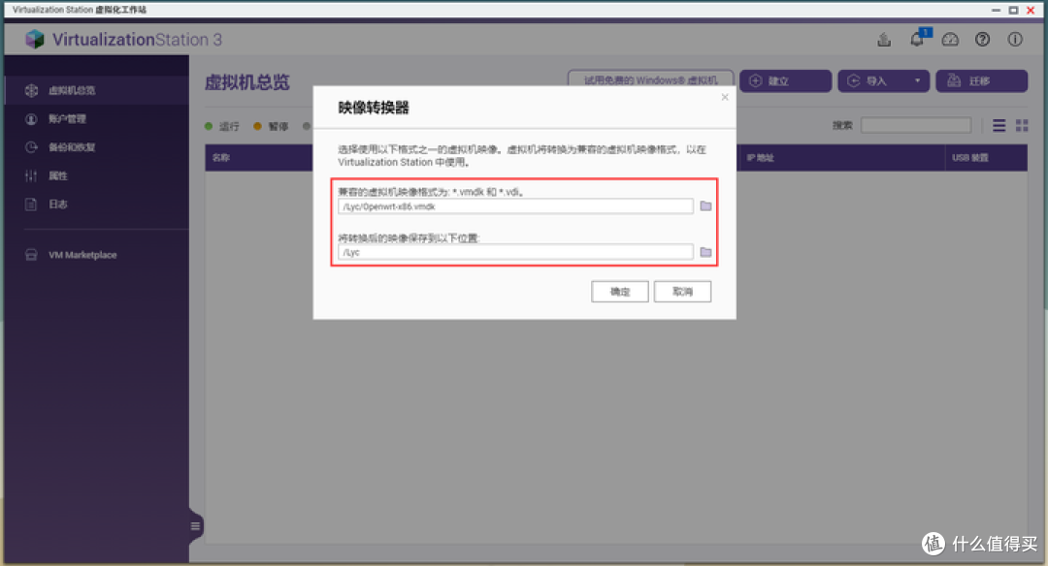1048x566 pixels.
Task: Click the USB 装置 column header
Action: tap(970, 158)
